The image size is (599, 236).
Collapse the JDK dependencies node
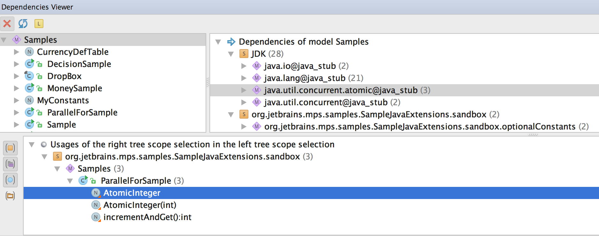[231, 54]
